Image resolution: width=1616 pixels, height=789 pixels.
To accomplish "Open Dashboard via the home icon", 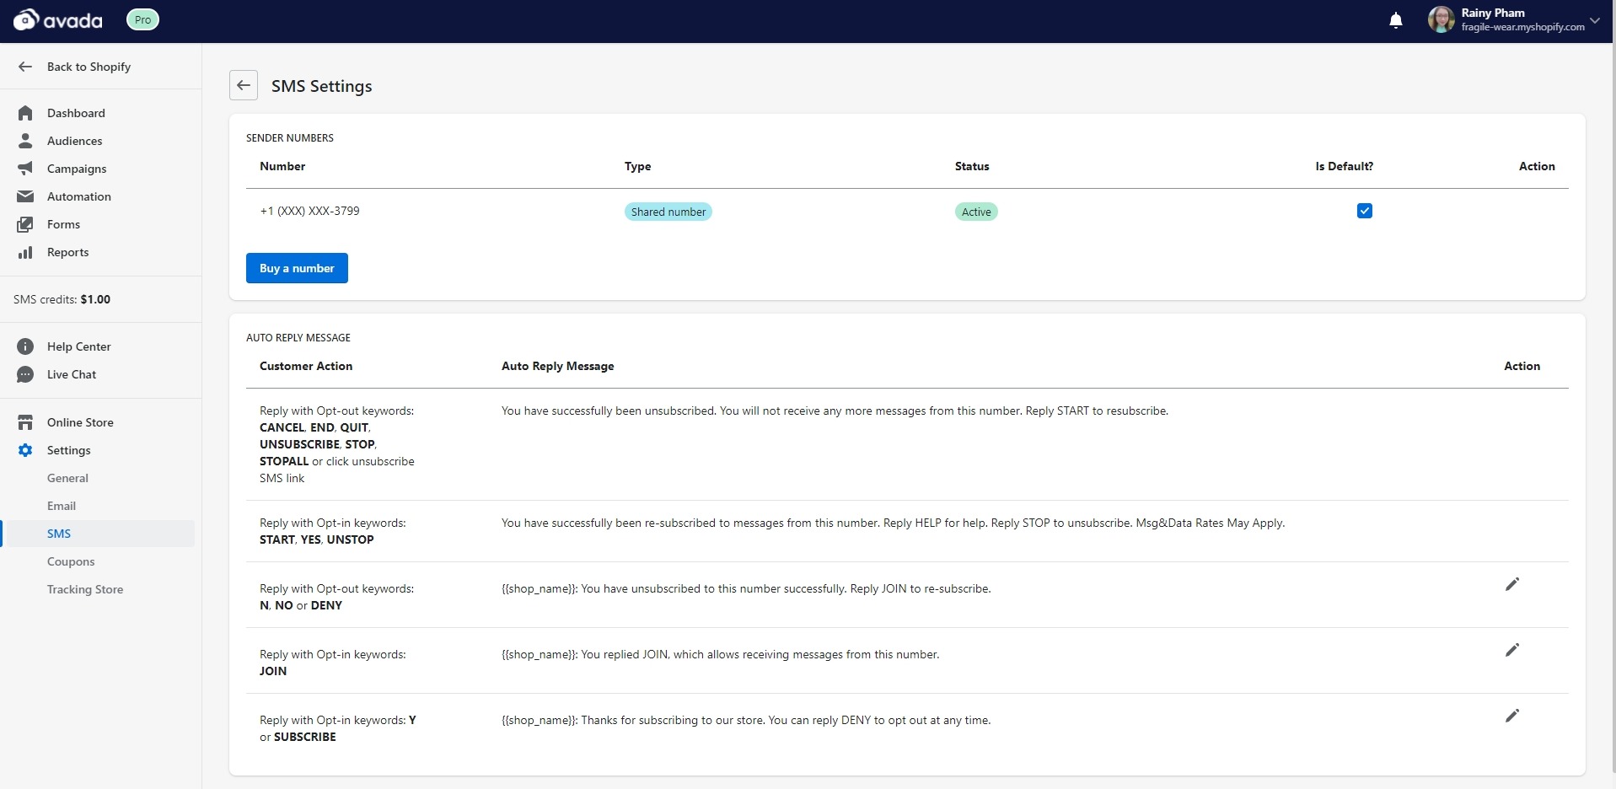I will point(25,113).
